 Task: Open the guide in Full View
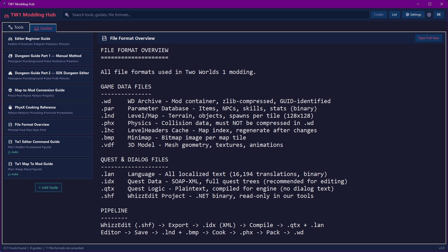click(x=429, y=38)
